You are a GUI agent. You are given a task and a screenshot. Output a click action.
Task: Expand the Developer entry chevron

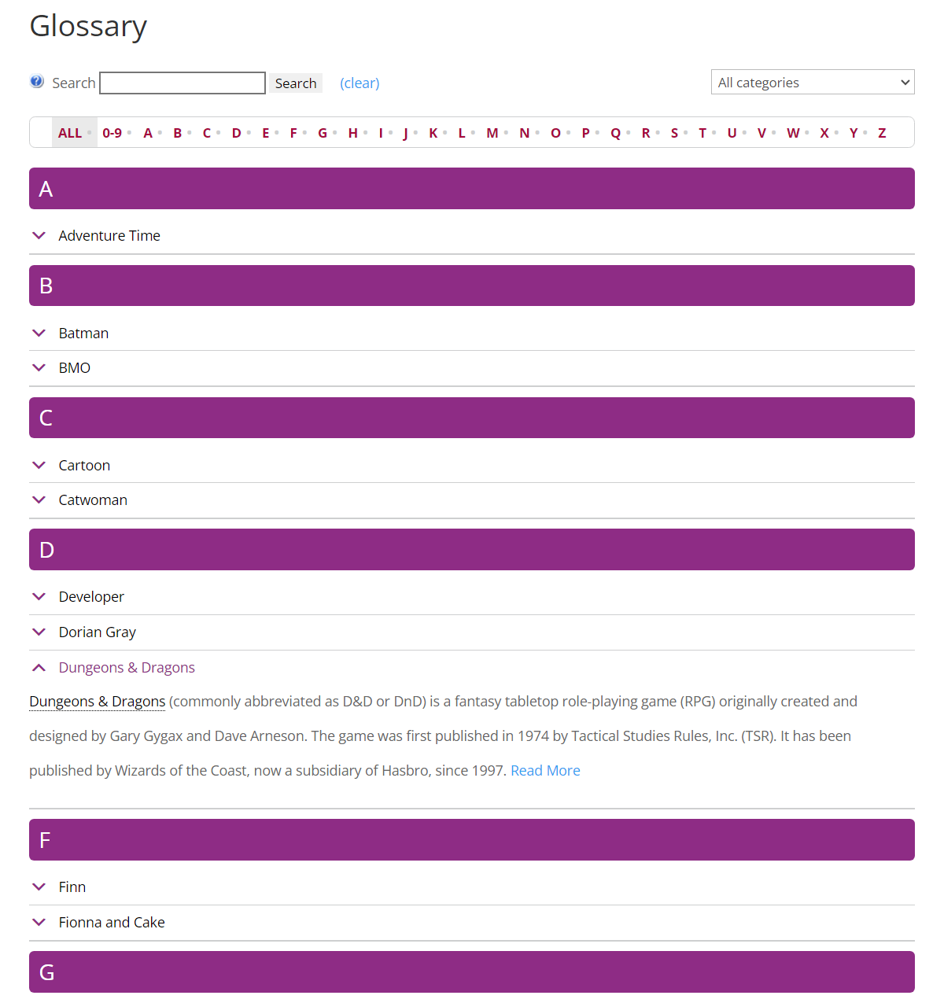[39, 596]
